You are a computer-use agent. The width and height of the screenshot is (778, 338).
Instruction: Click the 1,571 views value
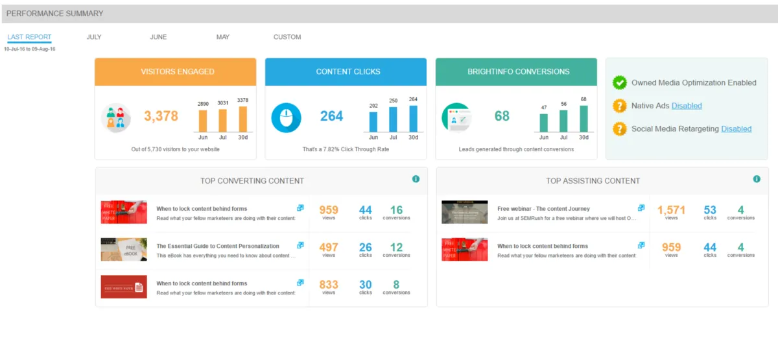click(671, 210)
